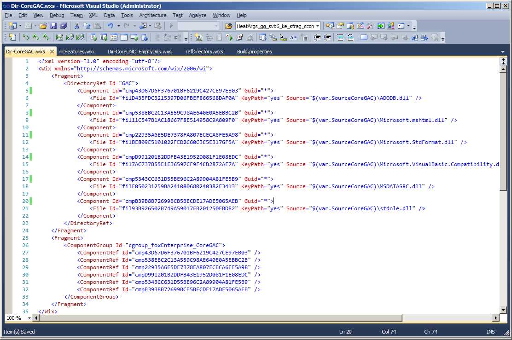Cut selection using the scissors icon
The width and height of the screenshot is (512, 340).
click(77, 26)
